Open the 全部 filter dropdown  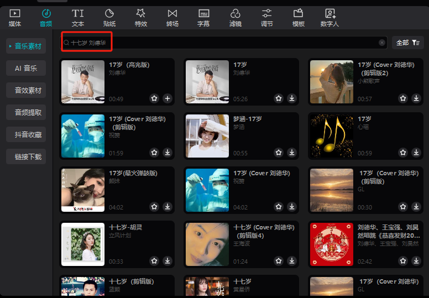[x=407, y=43]
